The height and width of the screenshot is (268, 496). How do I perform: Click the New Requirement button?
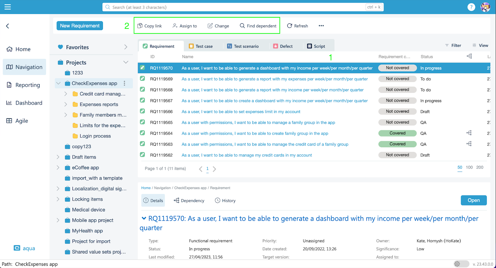pyautogui.click(x=80, y=26)
